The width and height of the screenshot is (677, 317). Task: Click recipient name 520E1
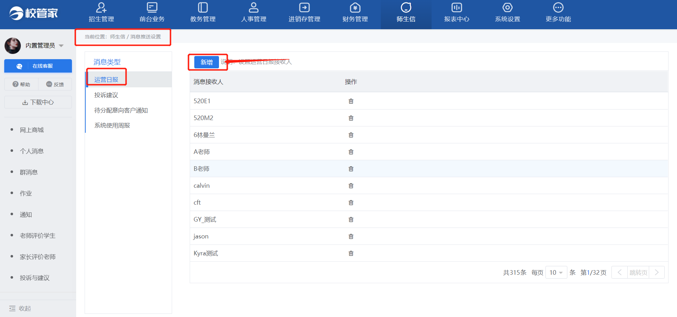[202, 101]
